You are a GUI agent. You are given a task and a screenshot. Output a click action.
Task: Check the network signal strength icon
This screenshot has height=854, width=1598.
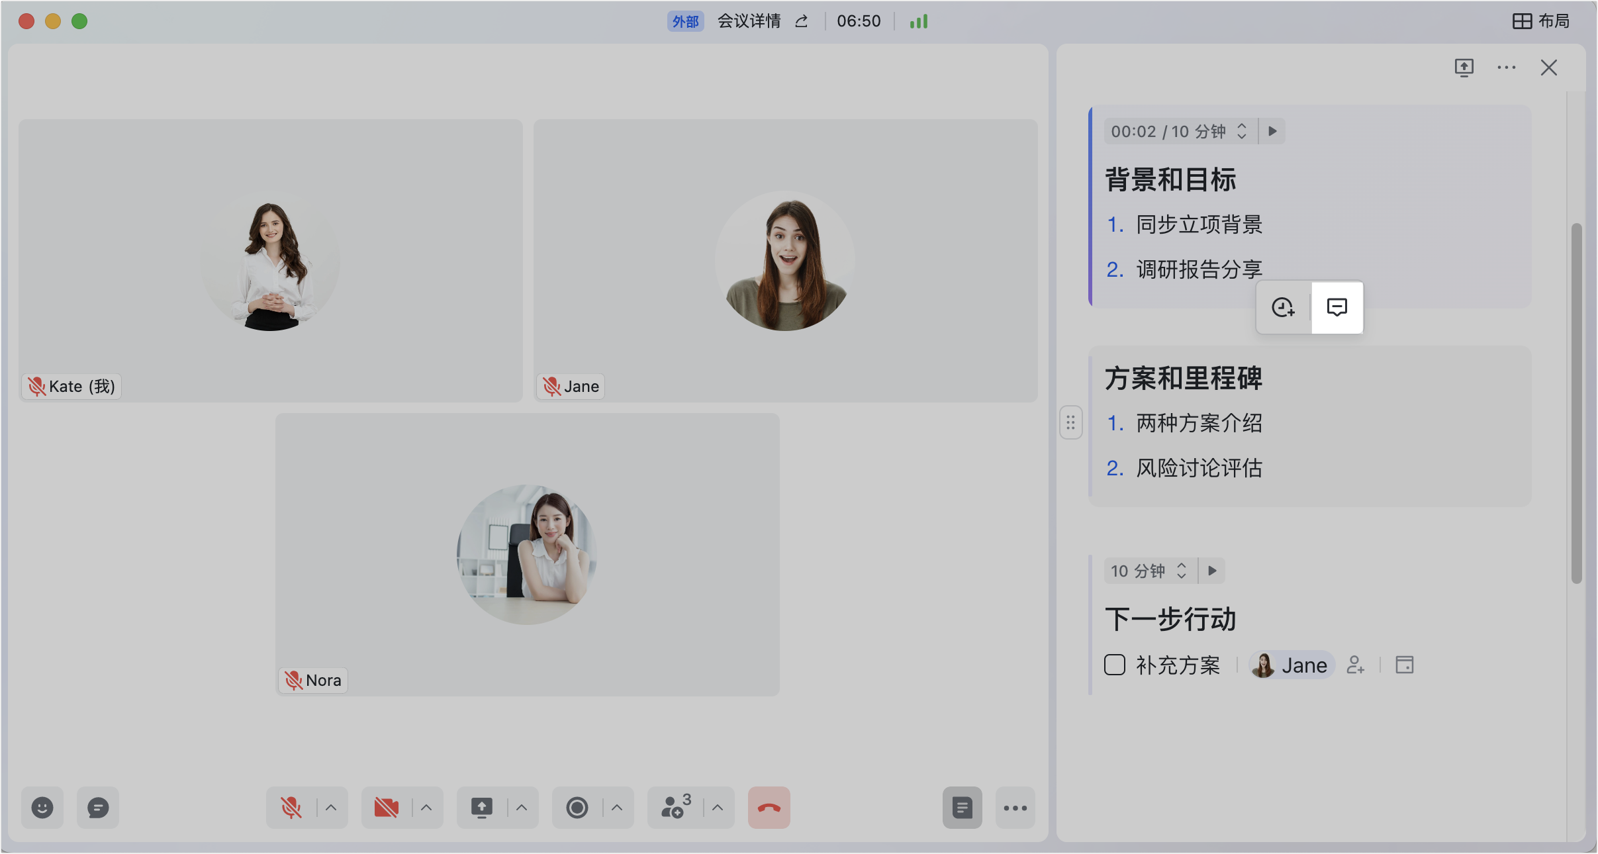click(919, 21)
